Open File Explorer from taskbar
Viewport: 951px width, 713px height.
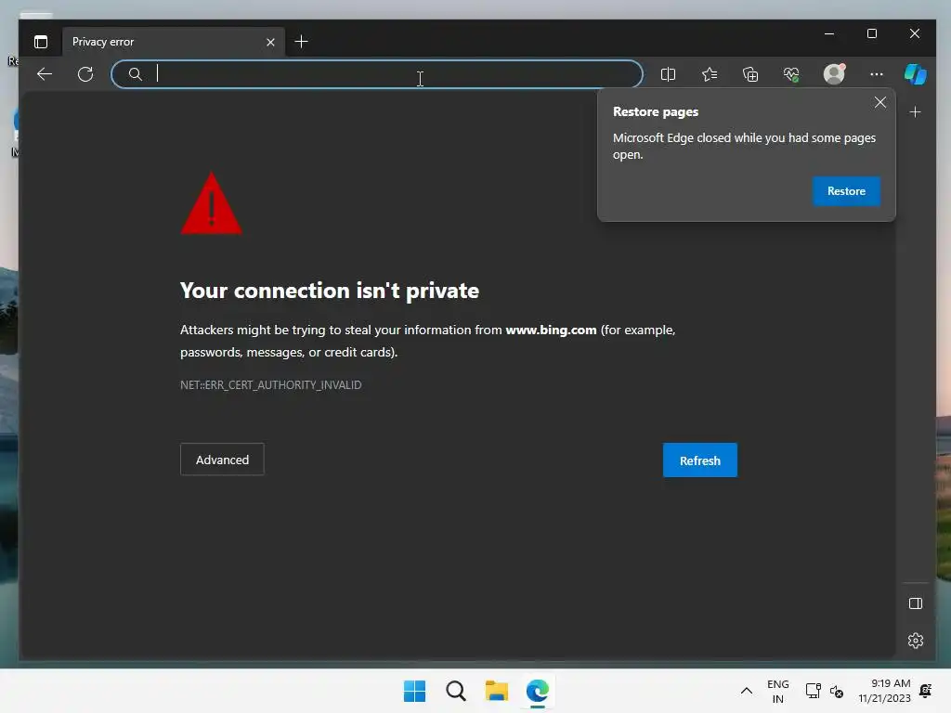(497, 691)
